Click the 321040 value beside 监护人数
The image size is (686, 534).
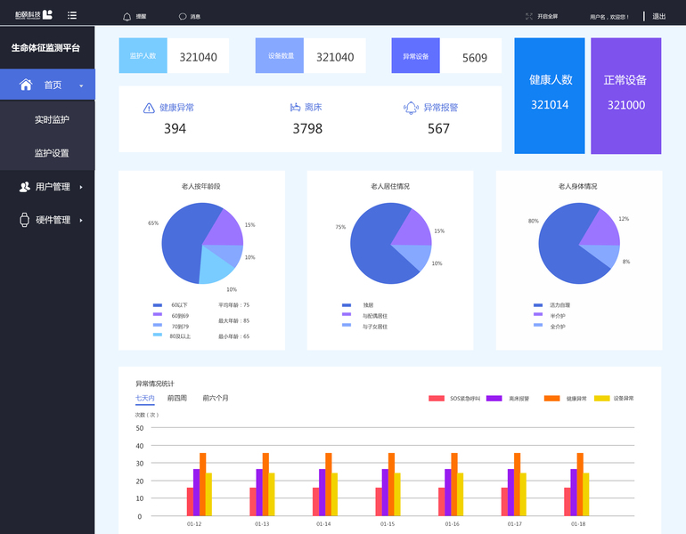[198, 57]
